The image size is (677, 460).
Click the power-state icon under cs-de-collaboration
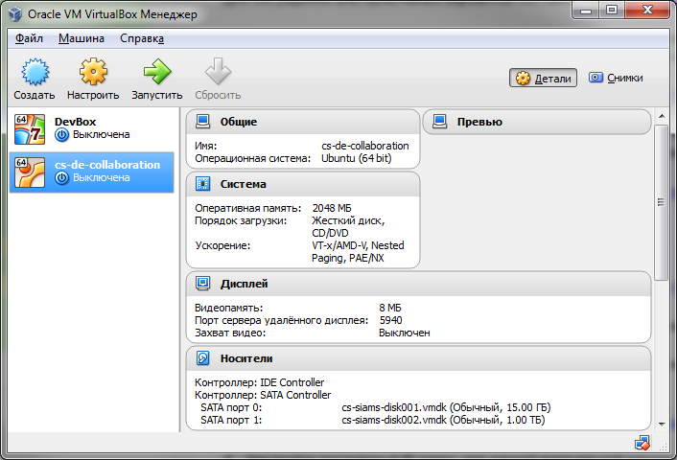coord(61,178)
